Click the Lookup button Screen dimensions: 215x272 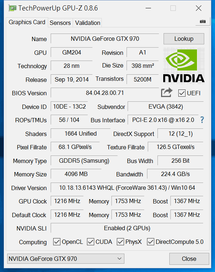point(184,39)
